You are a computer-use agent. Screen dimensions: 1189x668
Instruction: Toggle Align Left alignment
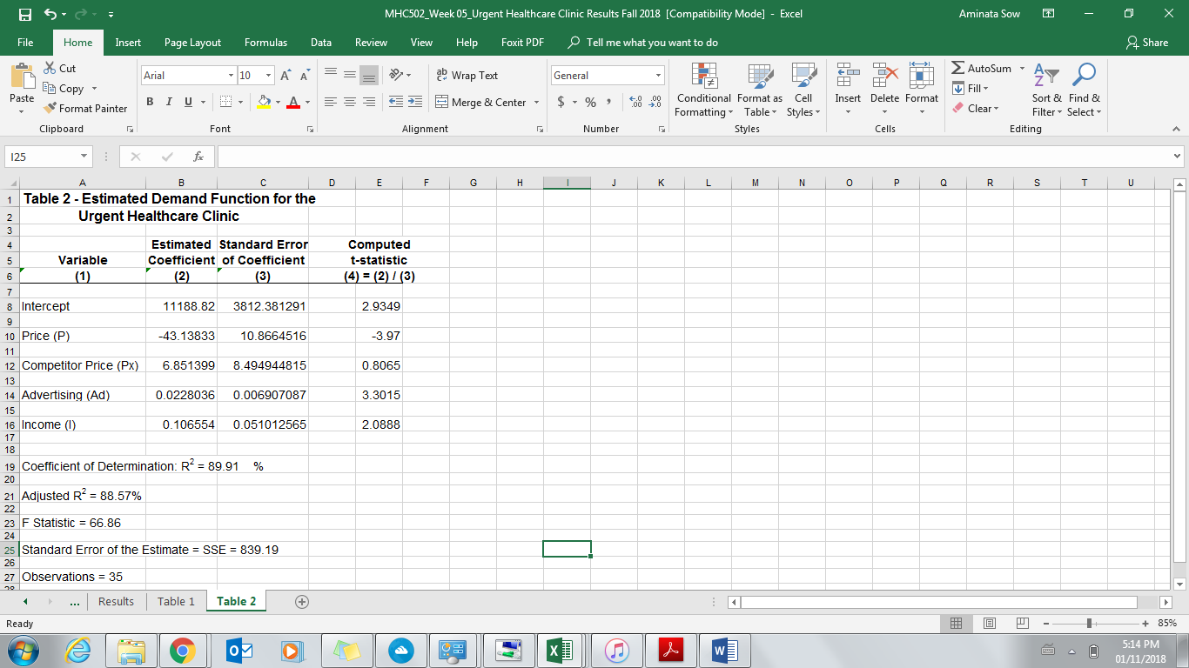tap(332, 103)
